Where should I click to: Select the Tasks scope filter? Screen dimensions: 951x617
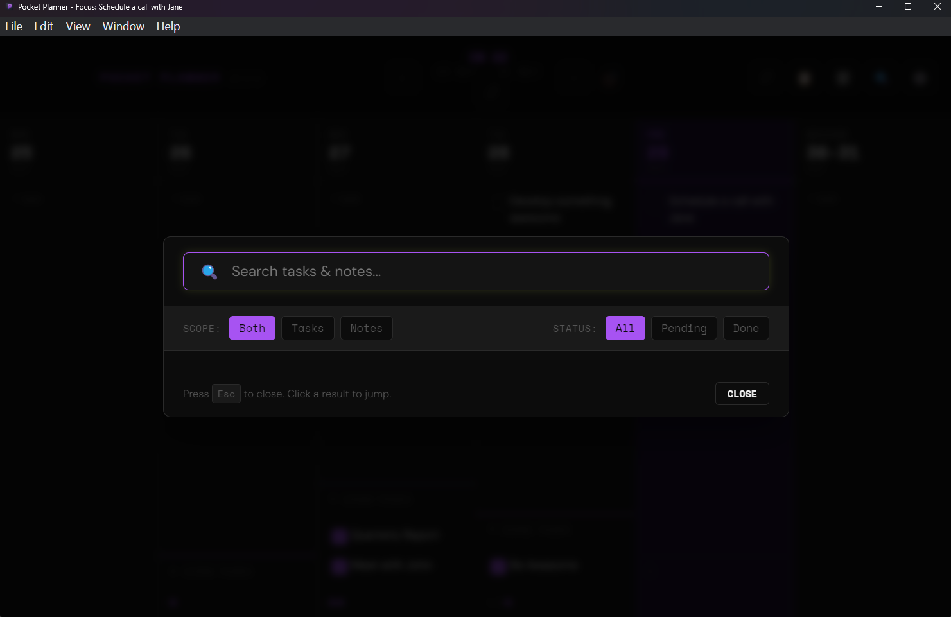(308, 328)
